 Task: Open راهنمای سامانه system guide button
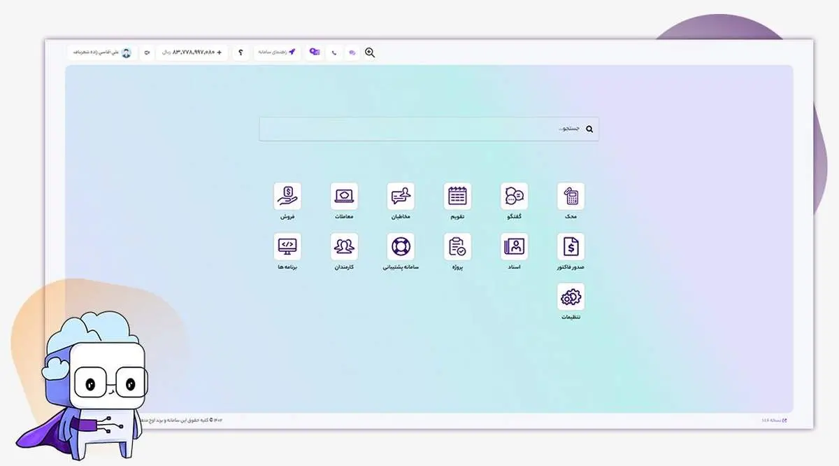pos(278,52)
